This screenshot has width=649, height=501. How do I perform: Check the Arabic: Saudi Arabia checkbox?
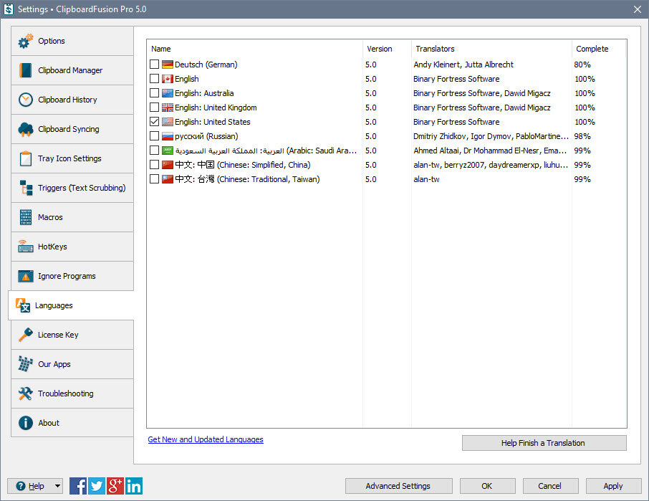click(x=155, y=151)
